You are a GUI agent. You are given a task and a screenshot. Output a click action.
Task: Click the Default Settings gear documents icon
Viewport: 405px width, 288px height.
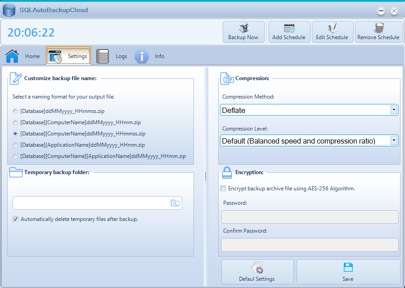coord(257,268)
